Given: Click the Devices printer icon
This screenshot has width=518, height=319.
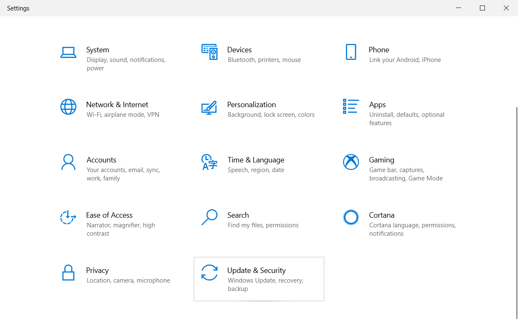Looking at the screenshot, I should tap(209, 52).
